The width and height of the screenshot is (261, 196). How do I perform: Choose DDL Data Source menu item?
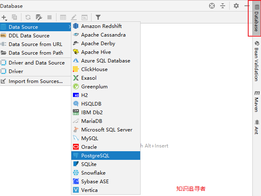coord(35,35)
